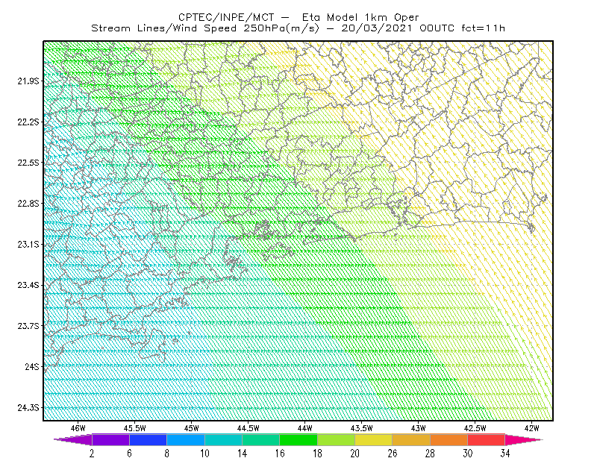Image resolution: width=597 pixels, height=461 pixels.
Task: Click the 21.9S latitude tick label
Action: 28,81
